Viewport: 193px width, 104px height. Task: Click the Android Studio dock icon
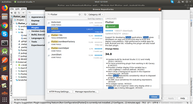[5, 51]
